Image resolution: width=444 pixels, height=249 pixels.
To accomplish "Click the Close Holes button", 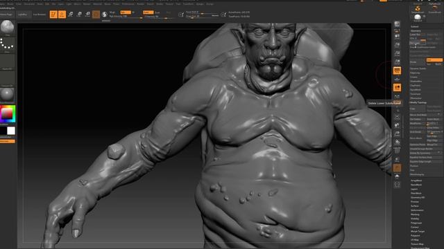I will click(x=434, y=127).
